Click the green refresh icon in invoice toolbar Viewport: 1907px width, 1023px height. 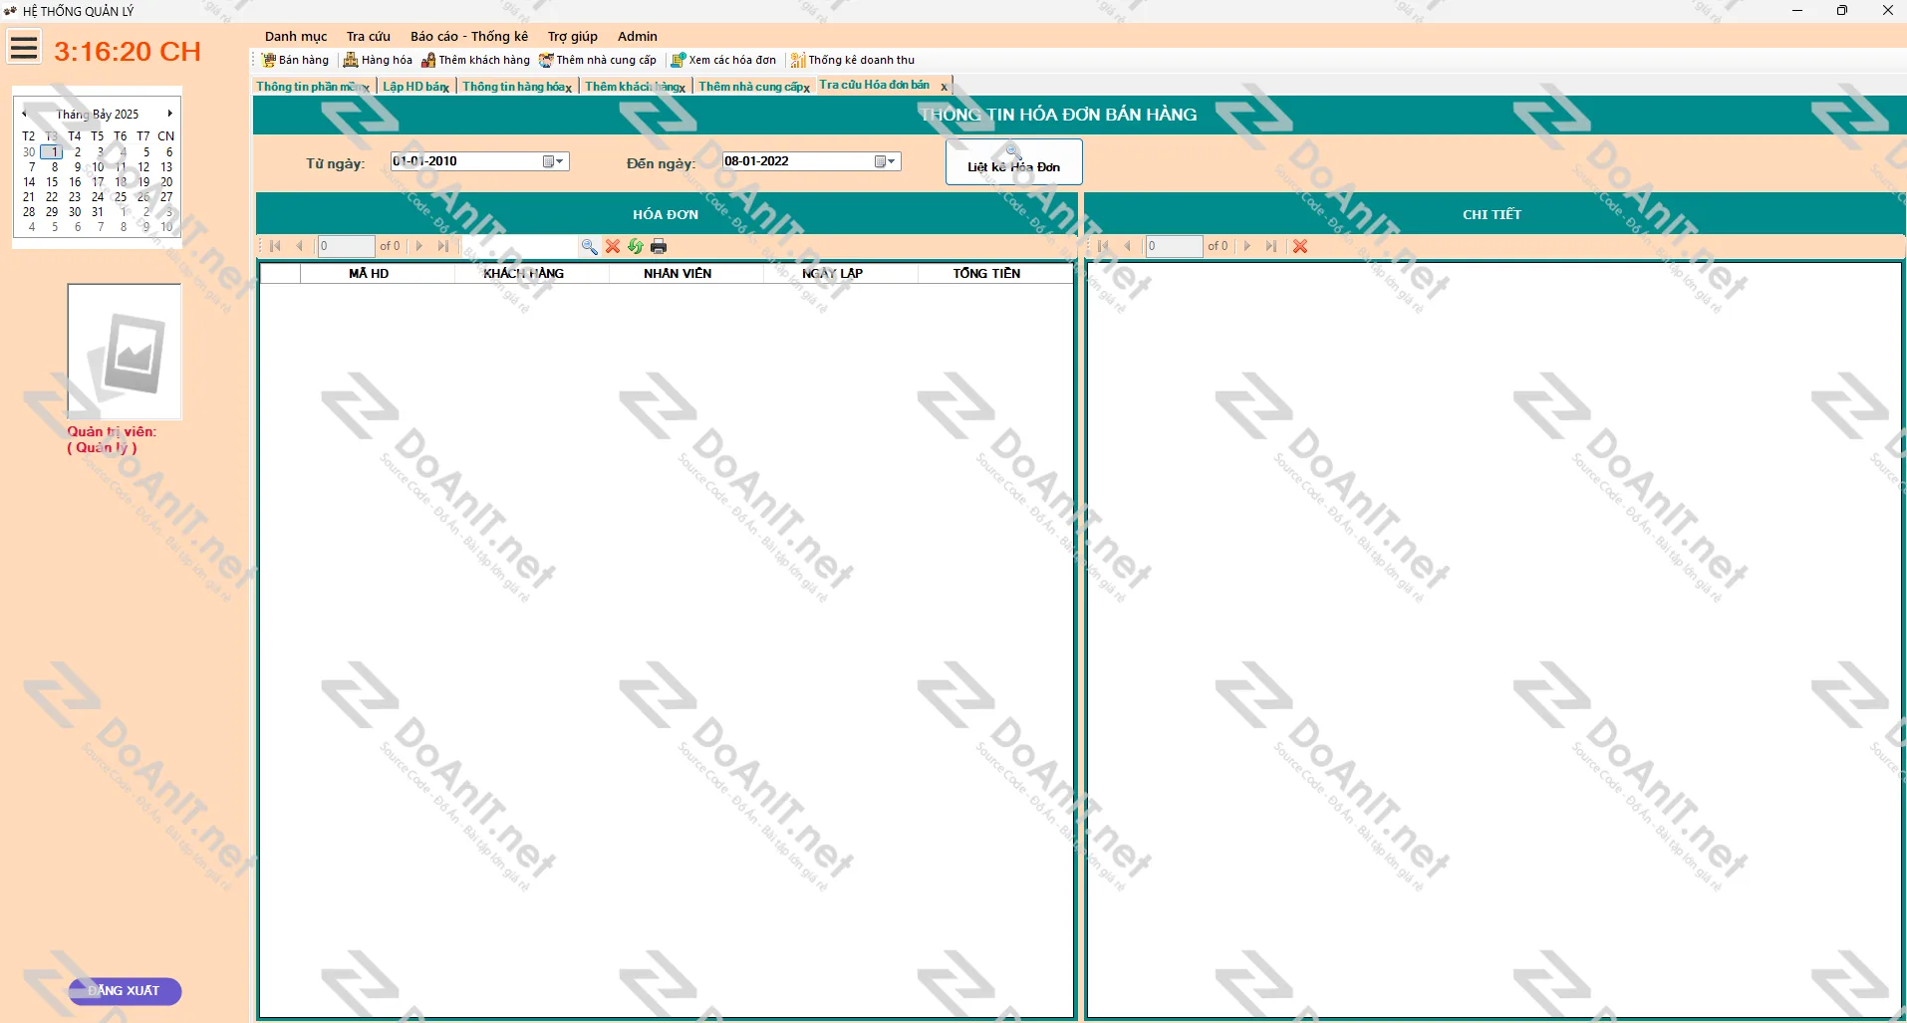pos(636,246)
